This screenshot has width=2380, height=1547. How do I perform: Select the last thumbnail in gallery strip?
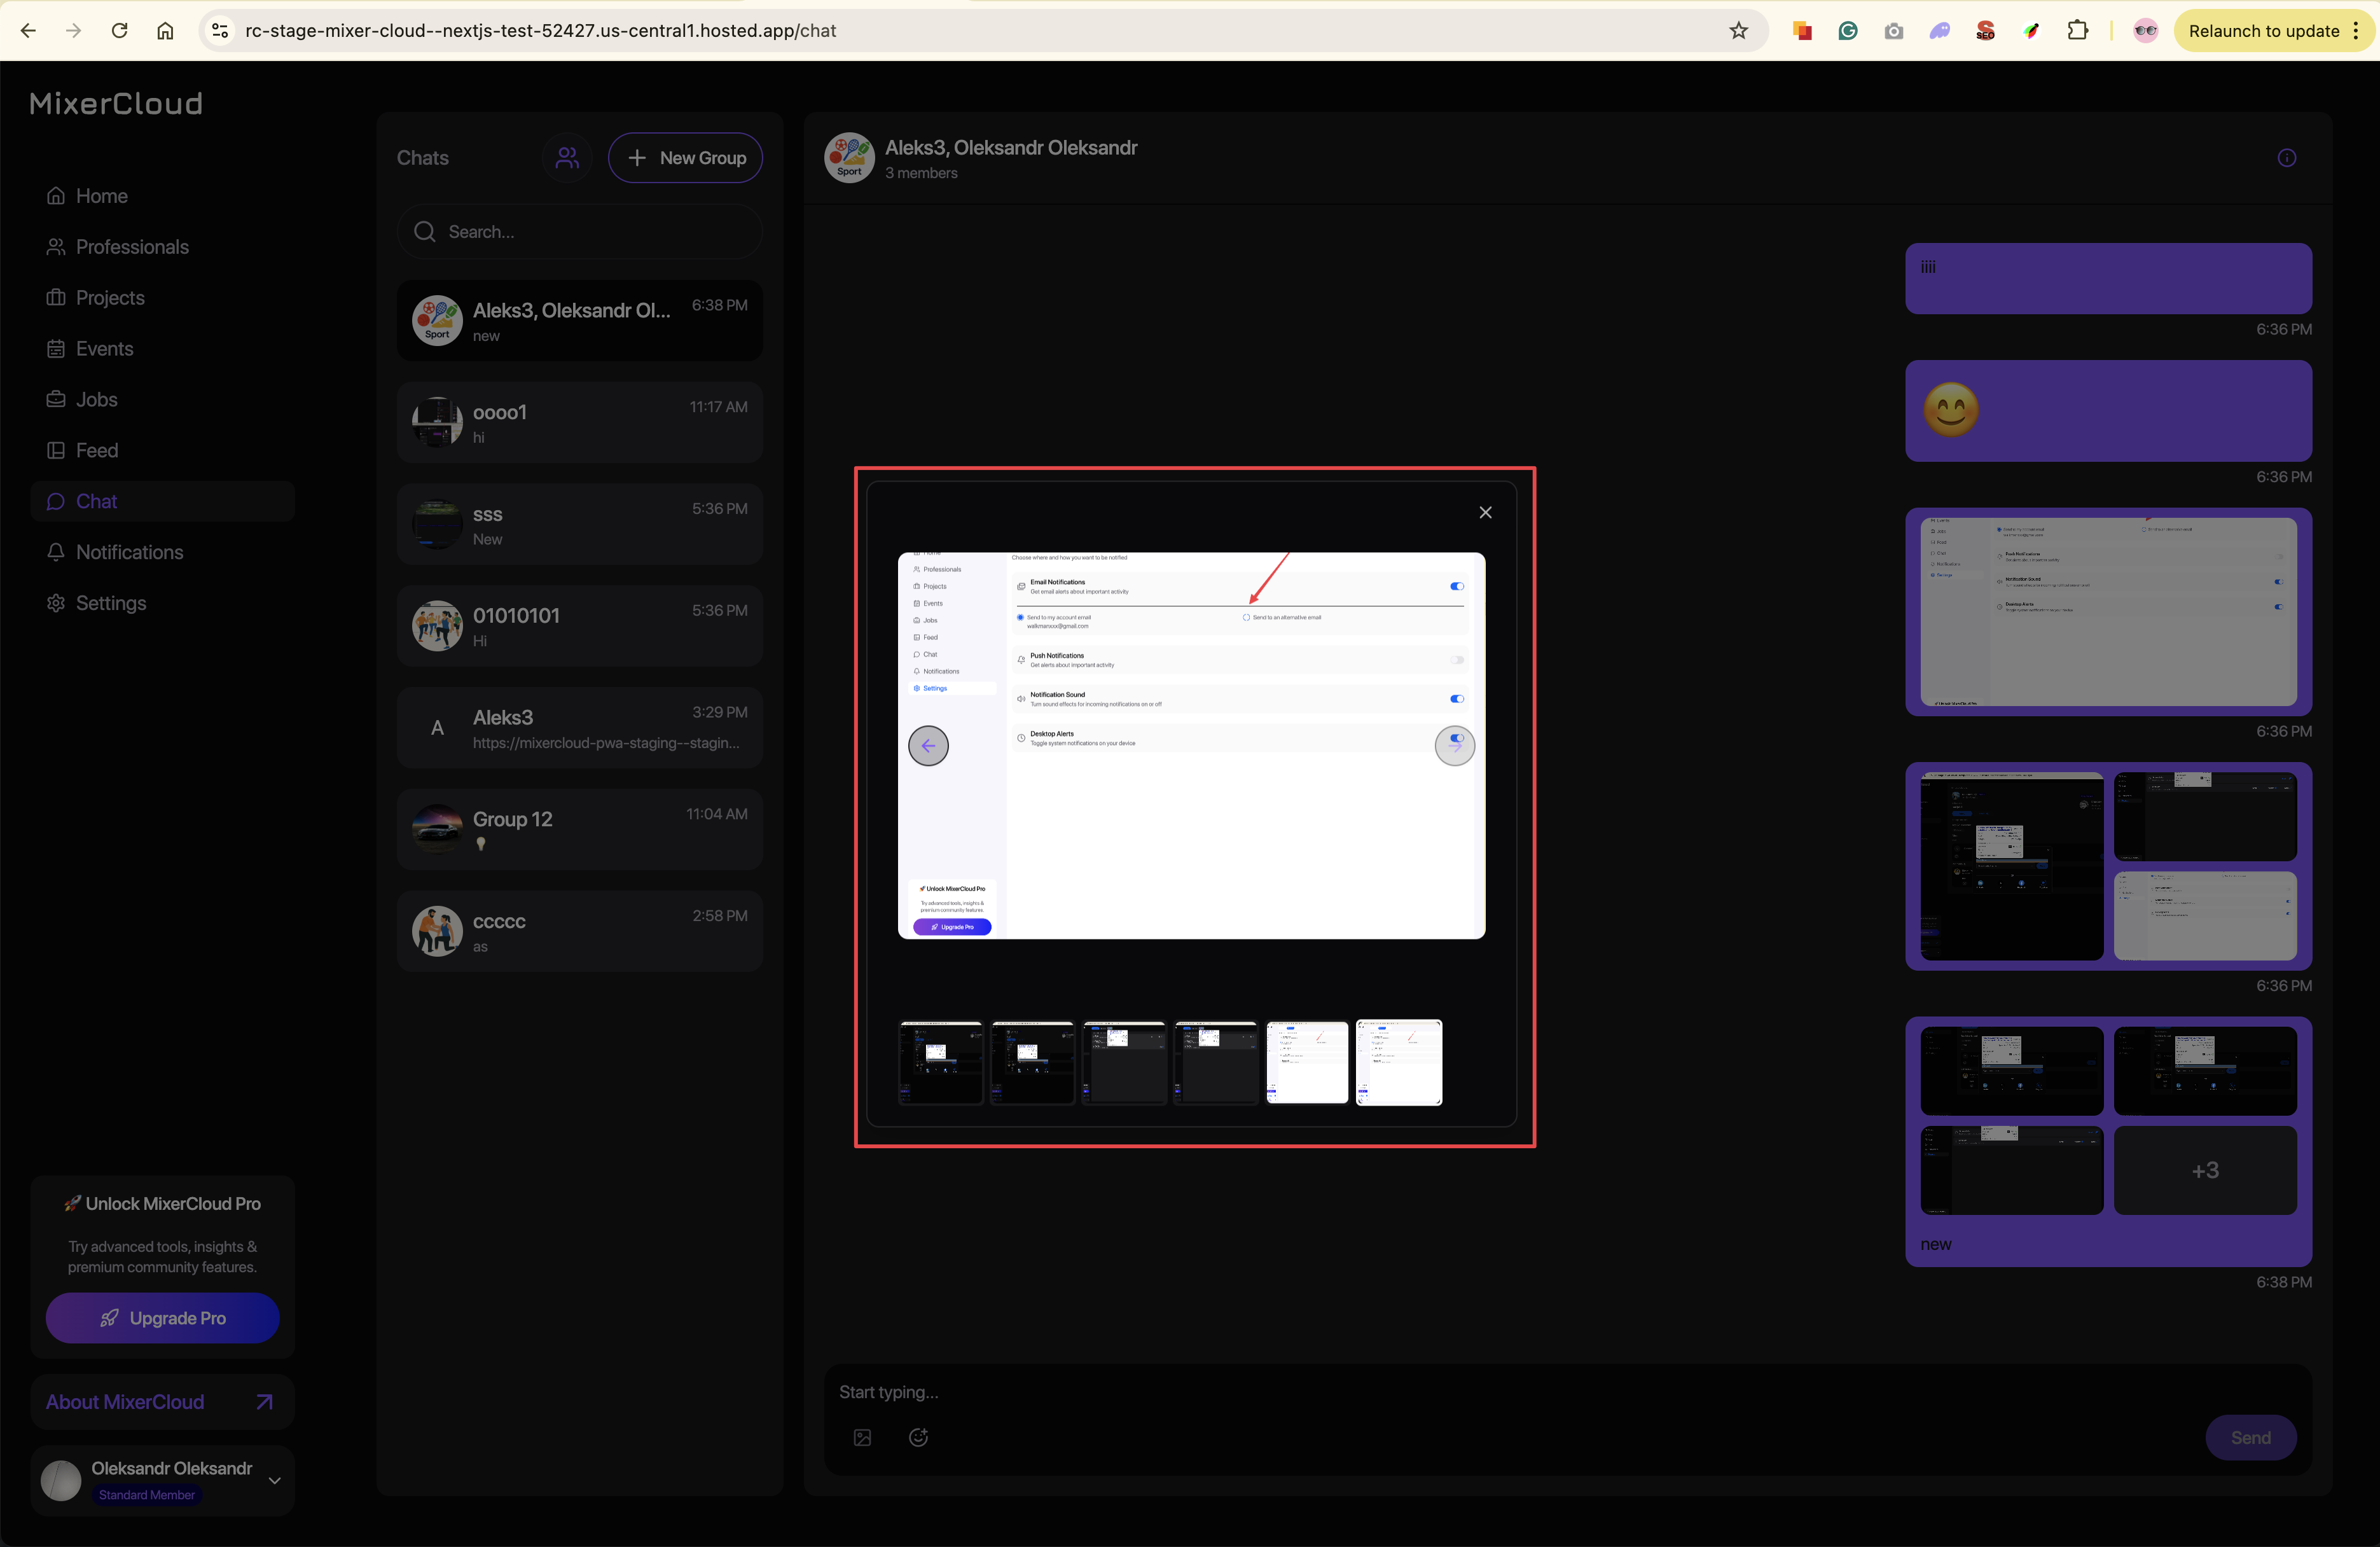coord(1398,1062)
